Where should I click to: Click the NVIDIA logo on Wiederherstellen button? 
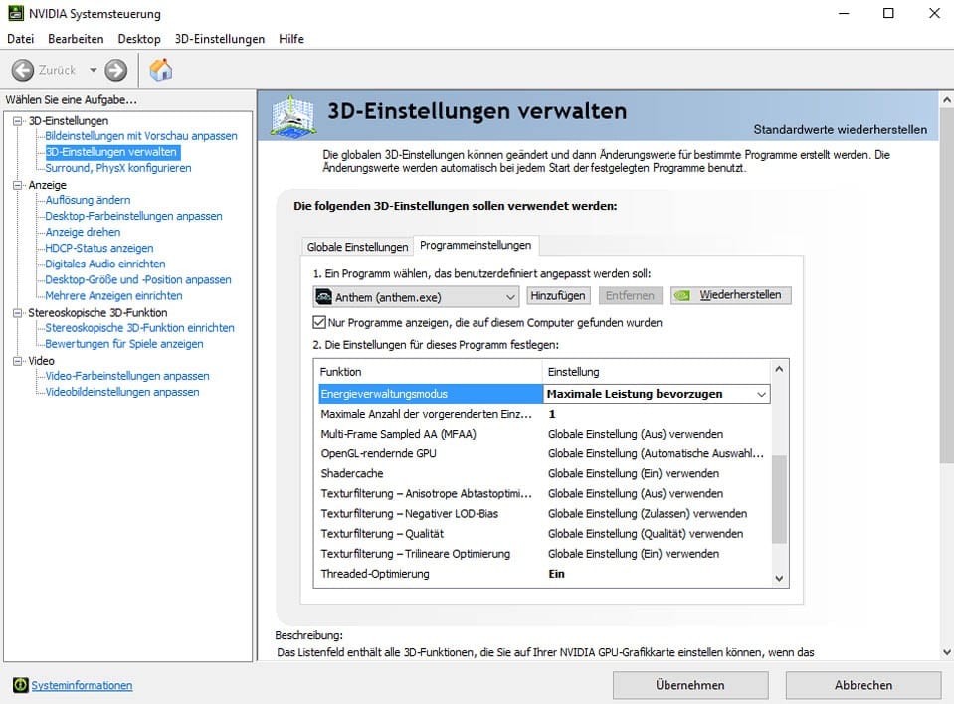tap(684, 295)
